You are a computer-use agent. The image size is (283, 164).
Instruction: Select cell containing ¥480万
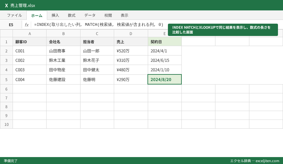point(131,70)
